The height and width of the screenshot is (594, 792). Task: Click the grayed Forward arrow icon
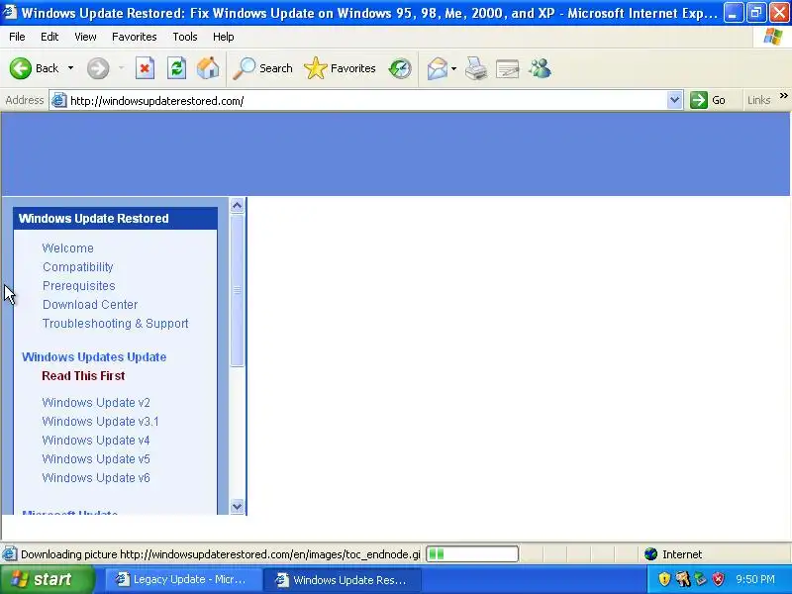click(98, 68)
